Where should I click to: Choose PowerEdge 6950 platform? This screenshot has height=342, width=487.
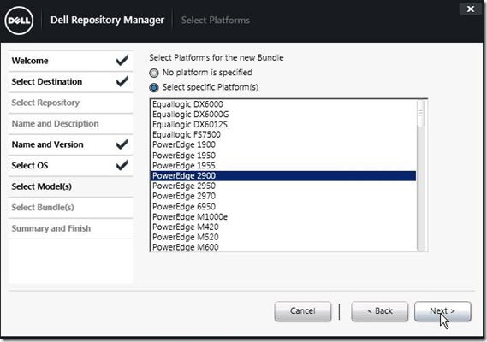[x=283, y=207]
